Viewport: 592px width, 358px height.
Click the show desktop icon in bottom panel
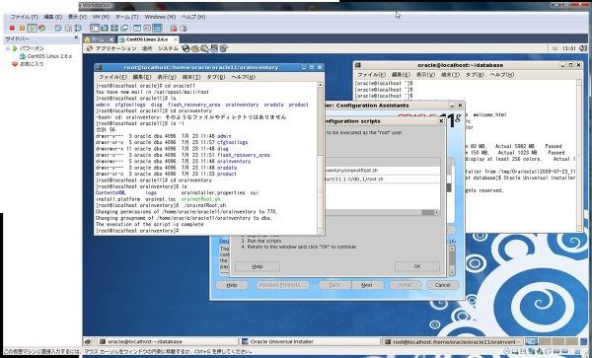[x=88, y=341]
